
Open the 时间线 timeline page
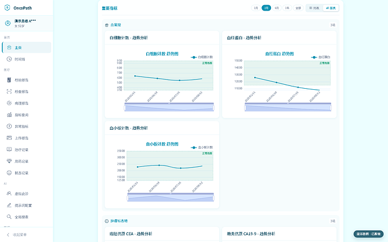pos(26,59)
